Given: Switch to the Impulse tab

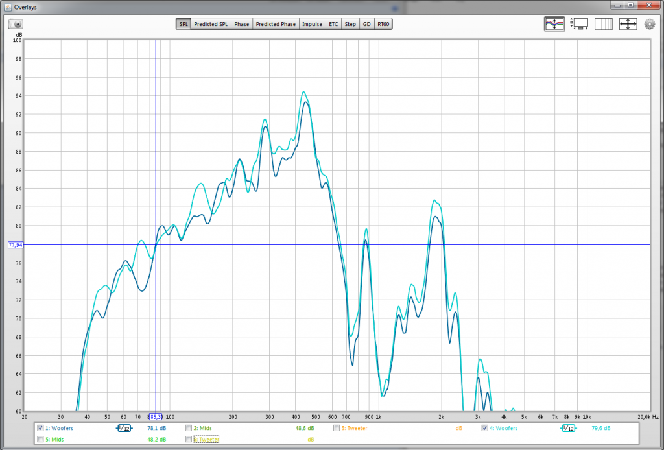Looking at the screenshot, I should [x=312, y=24].
